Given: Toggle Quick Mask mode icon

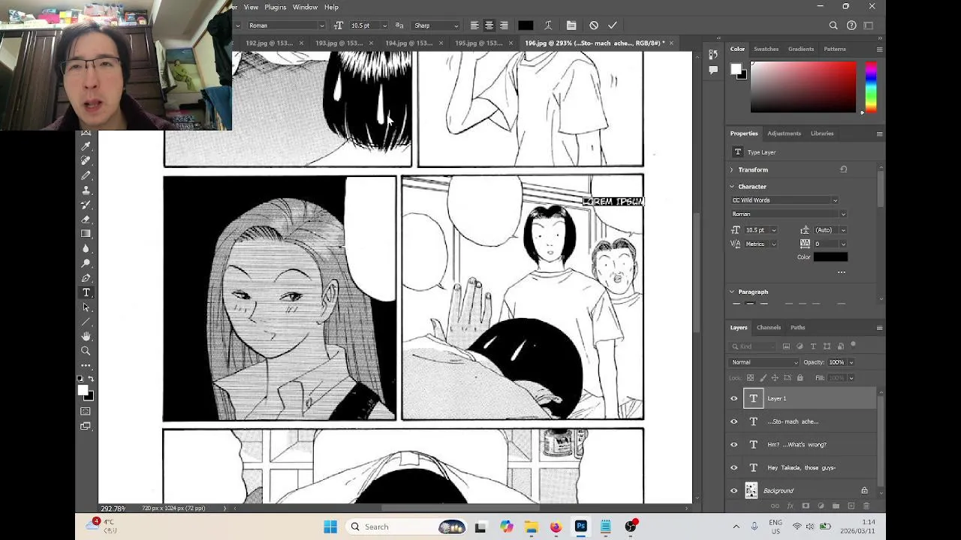Looking at the screenshot, I should pos(86,411).
